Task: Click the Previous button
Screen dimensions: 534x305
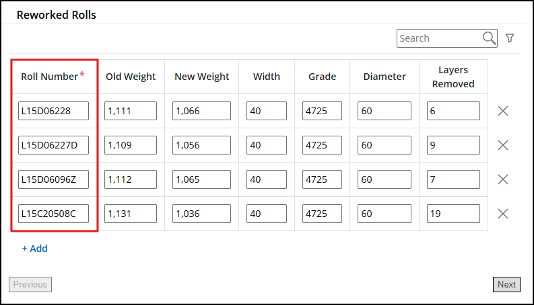Action: coord(30,284)
